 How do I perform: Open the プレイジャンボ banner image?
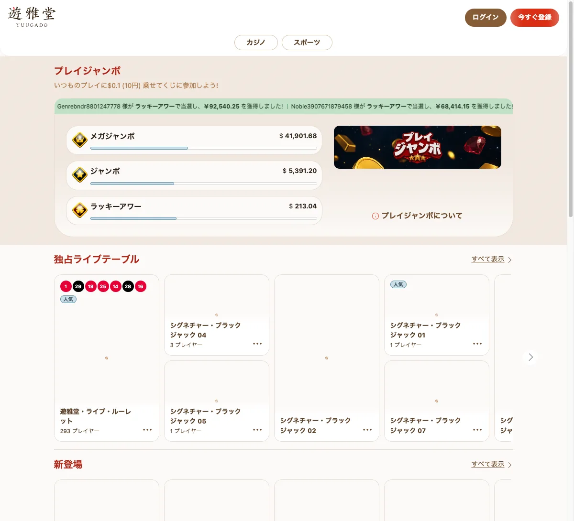point(418,147)
